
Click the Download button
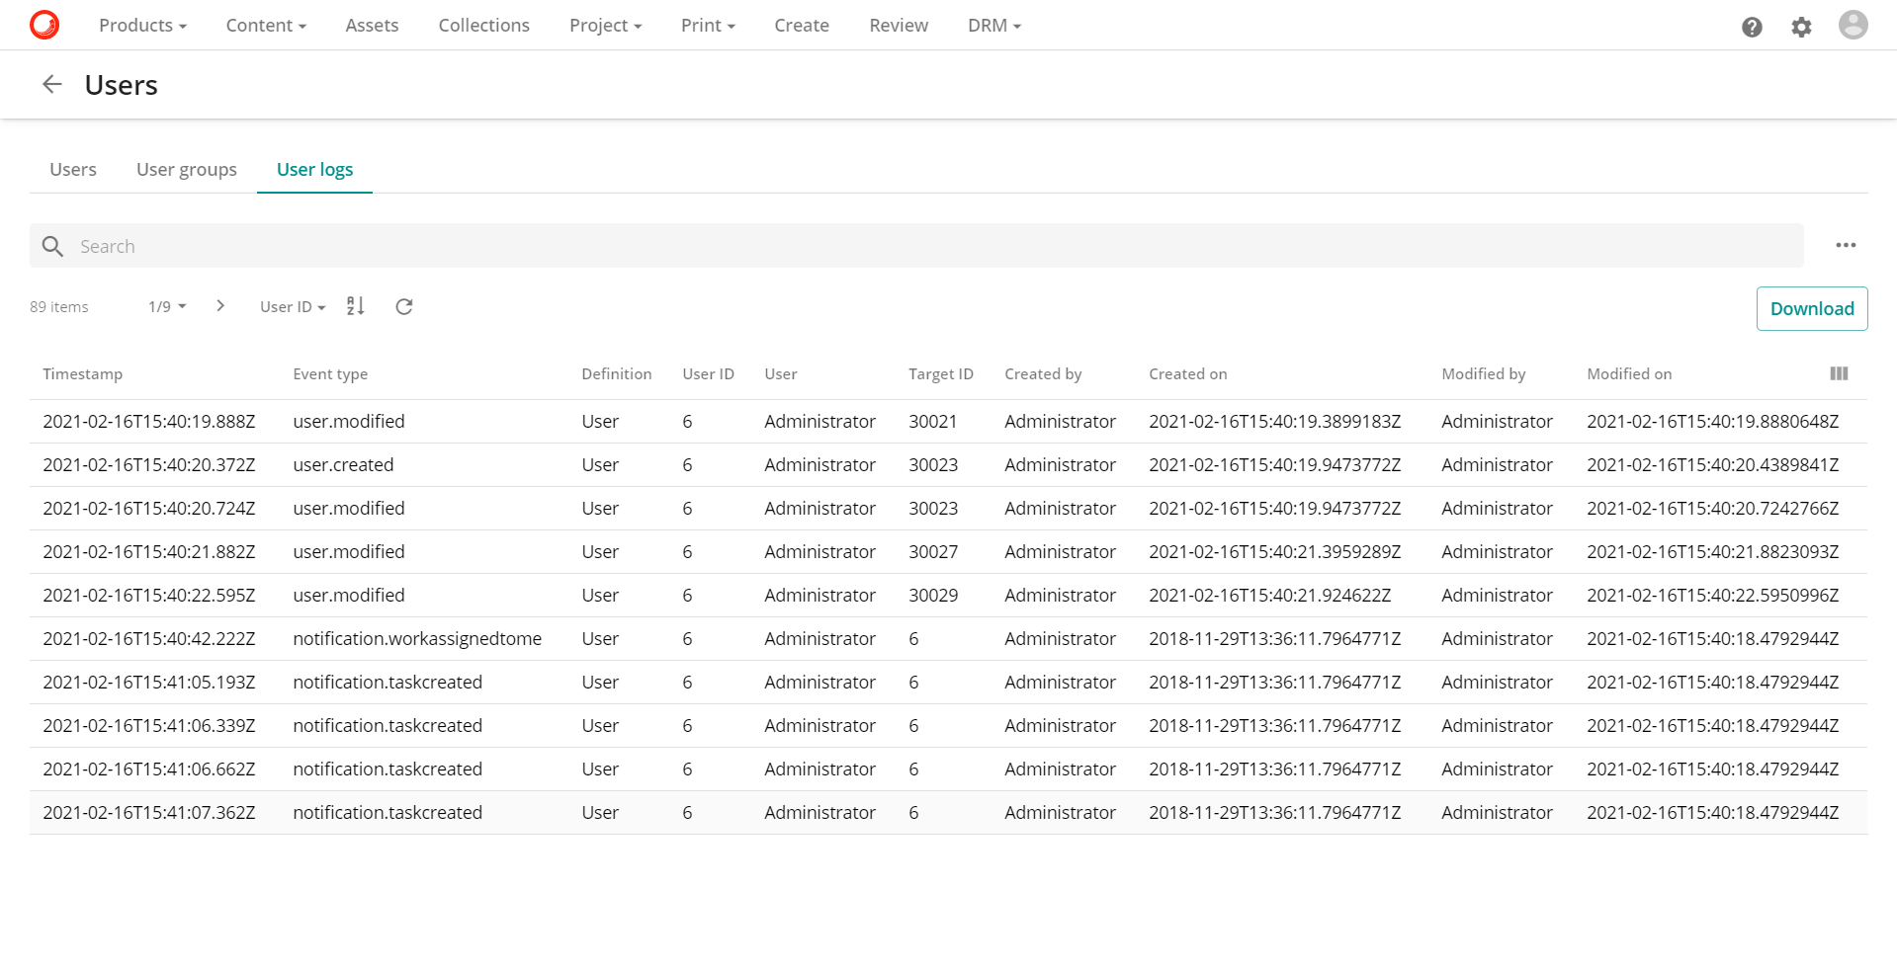(1811, 308)
